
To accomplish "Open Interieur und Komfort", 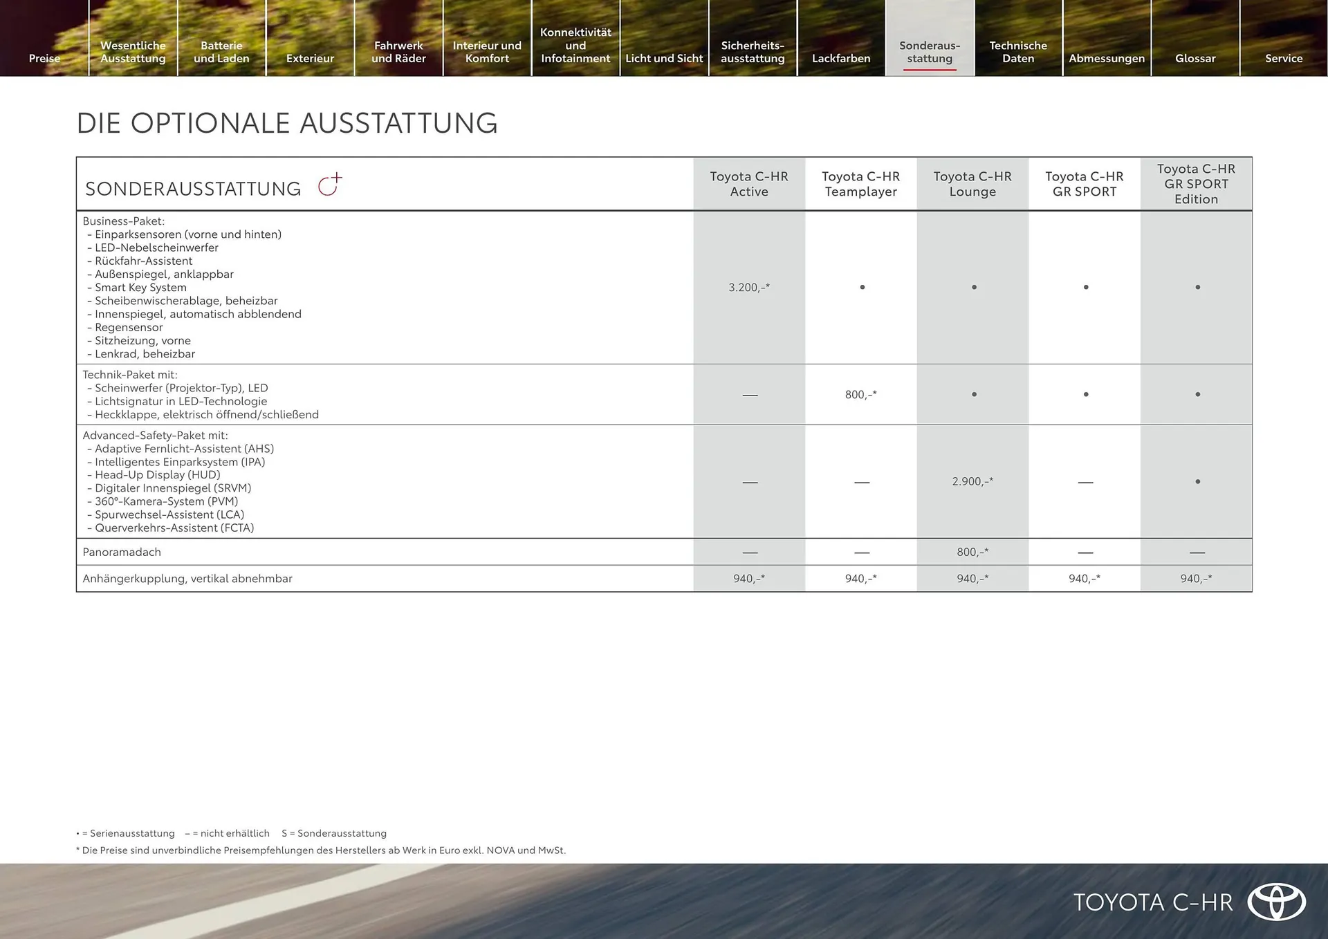I will point(488,52).
